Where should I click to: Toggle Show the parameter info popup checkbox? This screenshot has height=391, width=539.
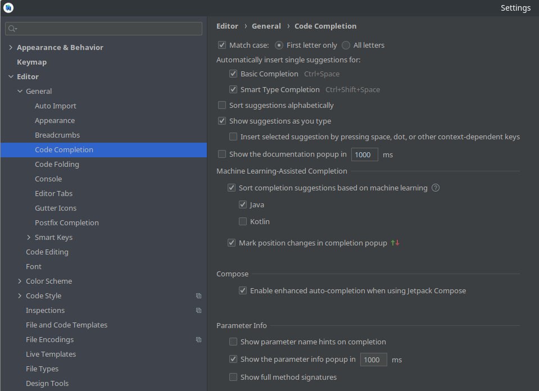click(x=233, y=359)
